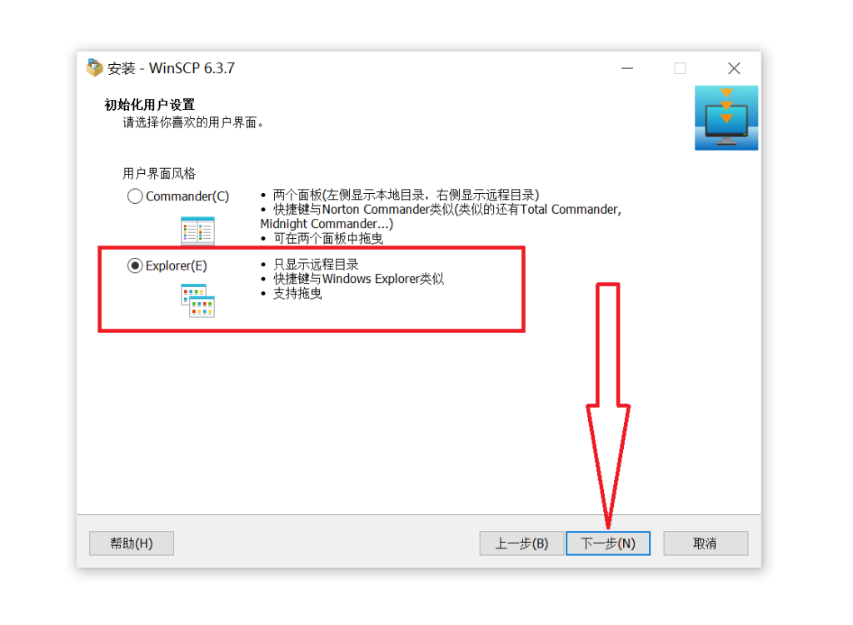Image resolution: width=853 pixels, height=625 pixels.
Task: Cancel installation with 取消 button
Action: [706, 543]
